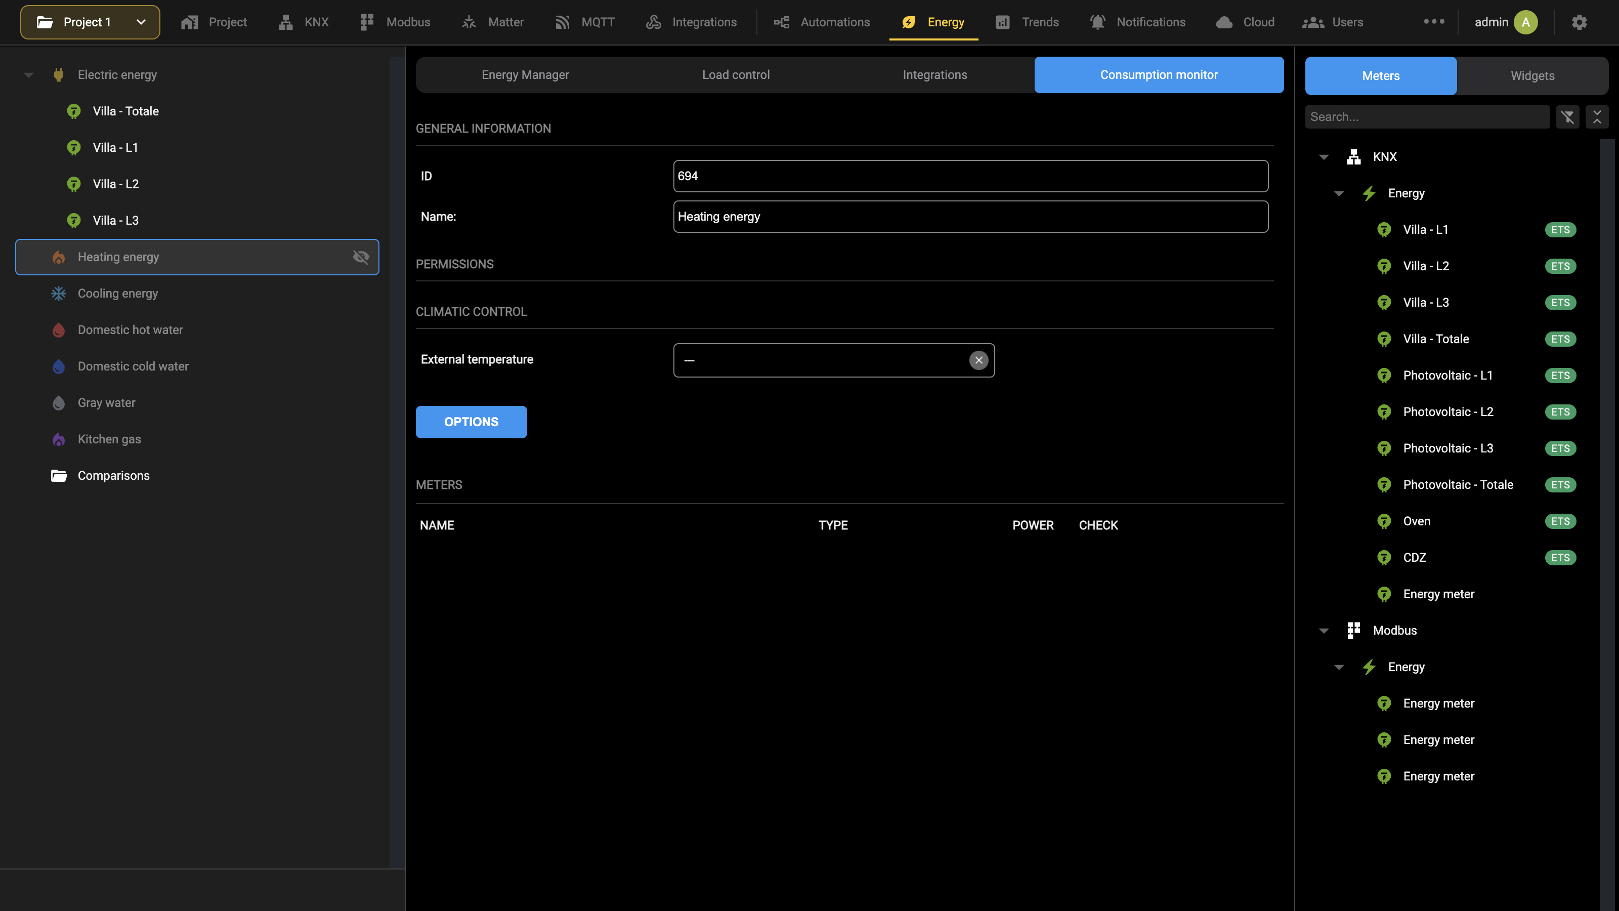The image size is (1619, 911).
Task: Click the Kitchen gas flame icon
Action: pos(59,439)
